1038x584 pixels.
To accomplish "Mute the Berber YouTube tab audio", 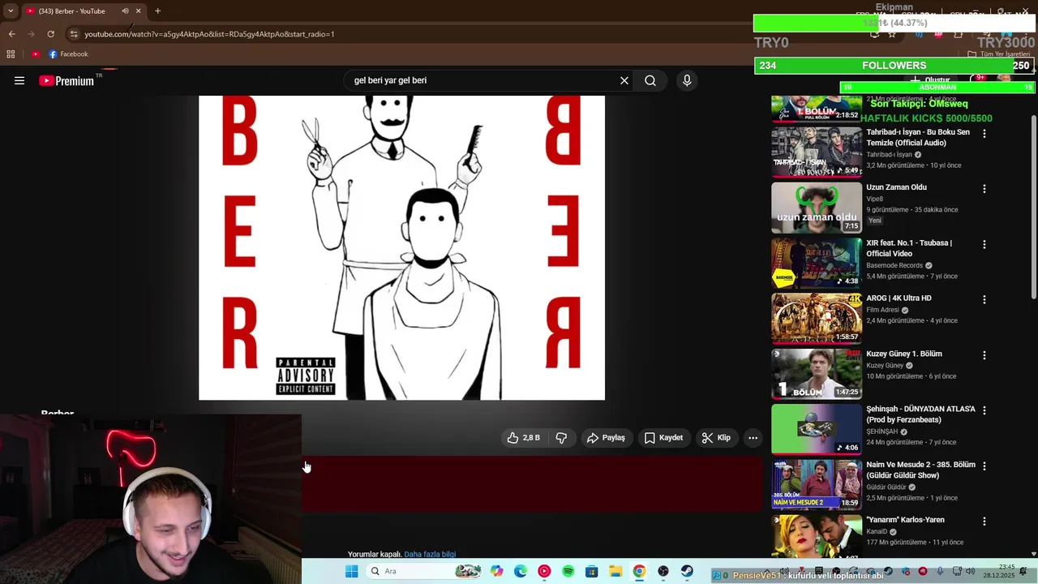I will pos(125,11).
